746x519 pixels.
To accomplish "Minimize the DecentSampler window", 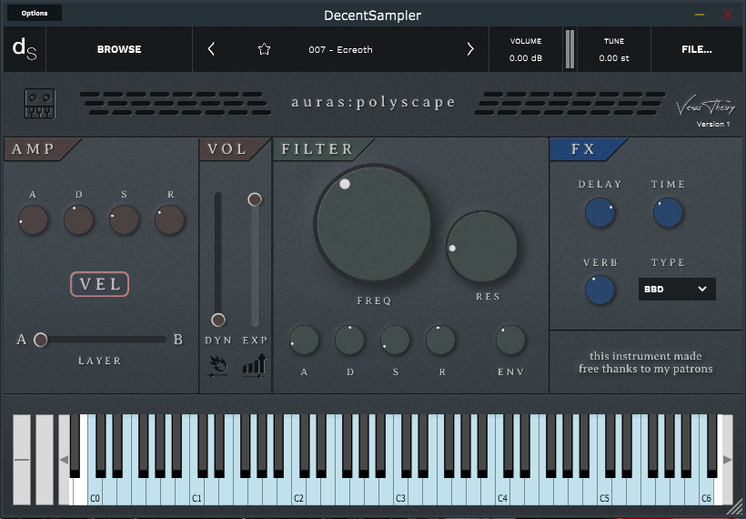I will (700, 15).
